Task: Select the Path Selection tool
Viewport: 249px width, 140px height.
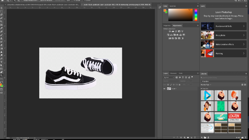Action: click(2, 65)
